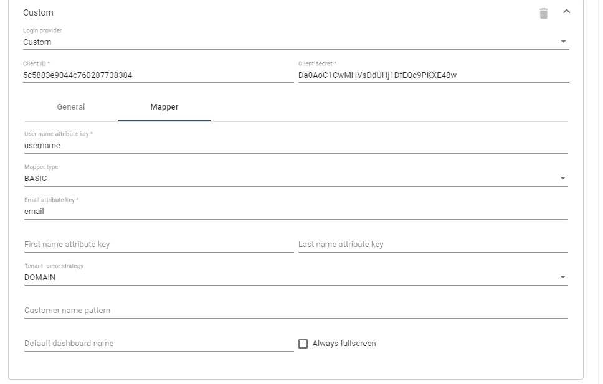Collapse the Custom provider panel
603x384 pixels.
[x=565, y=11]
